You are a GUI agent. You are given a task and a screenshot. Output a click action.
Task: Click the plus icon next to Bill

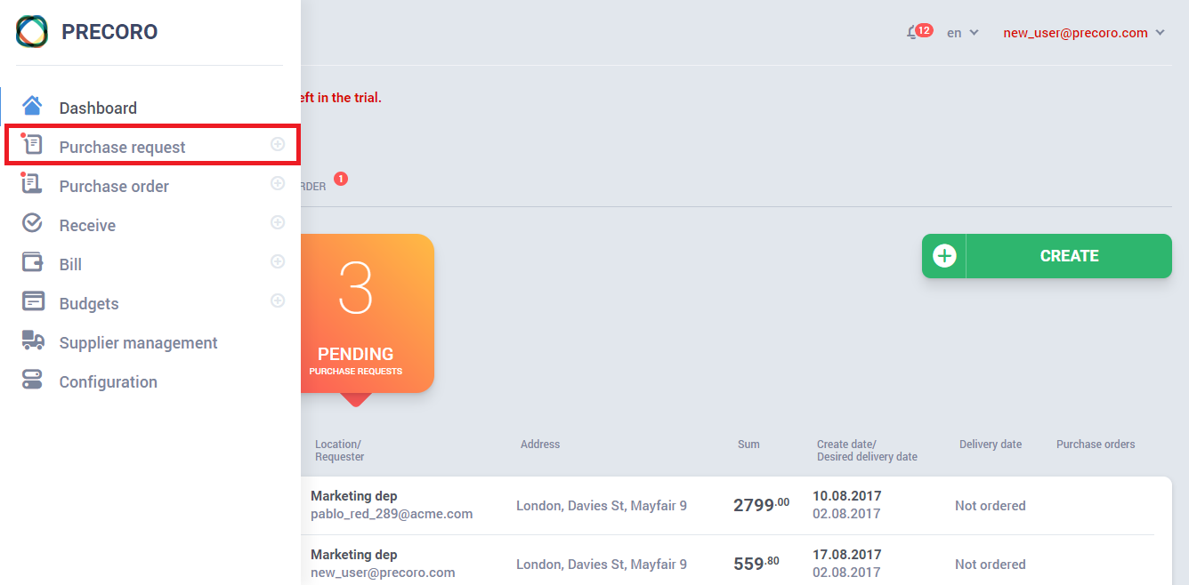coord(278,261)
